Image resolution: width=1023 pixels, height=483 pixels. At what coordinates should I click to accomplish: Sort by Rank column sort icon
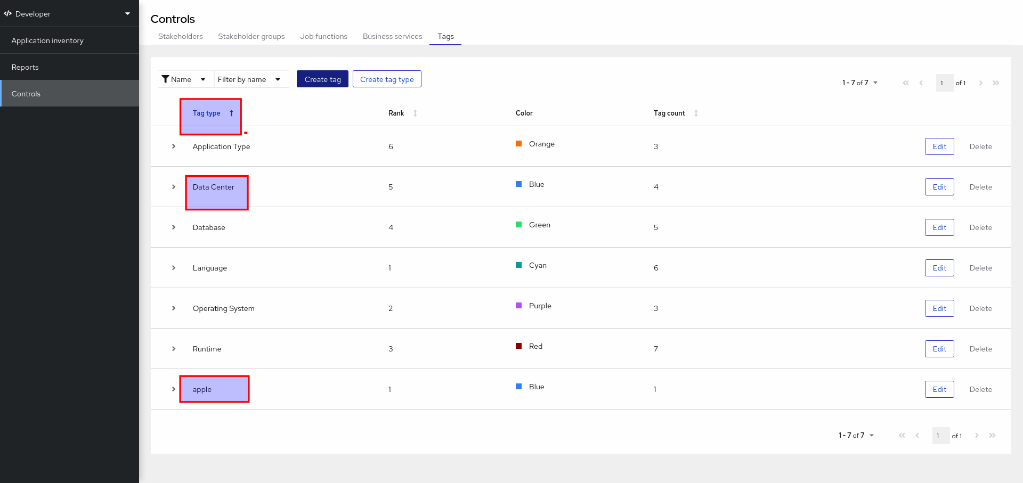[415, 113]
